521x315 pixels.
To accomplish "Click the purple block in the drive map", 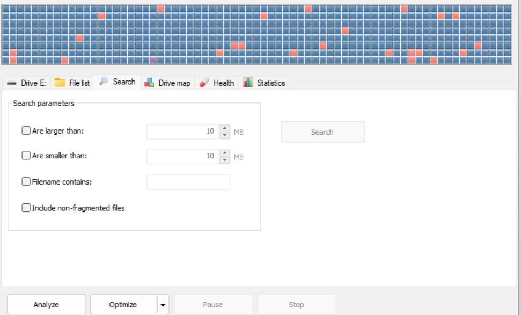I will [153, 60].
